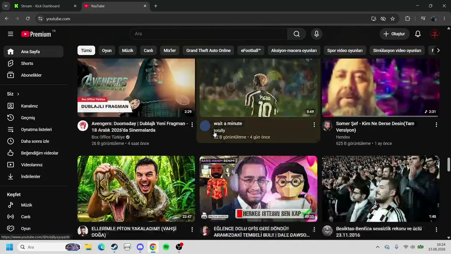
Task: Open İndirilenler in the sidebar
Action: 34,176
